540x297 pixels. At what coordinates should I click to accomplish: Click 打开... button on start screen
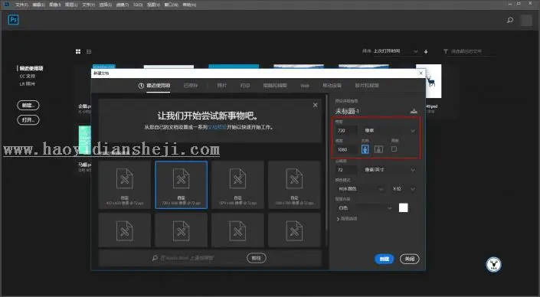tap(28, 119)
